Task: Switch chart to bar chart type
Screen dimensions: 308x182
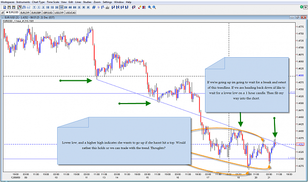Action: (x=24, y=7)
